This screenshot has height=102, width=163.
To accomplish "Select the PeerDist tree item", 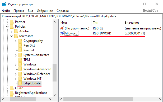I will [29, 45].
